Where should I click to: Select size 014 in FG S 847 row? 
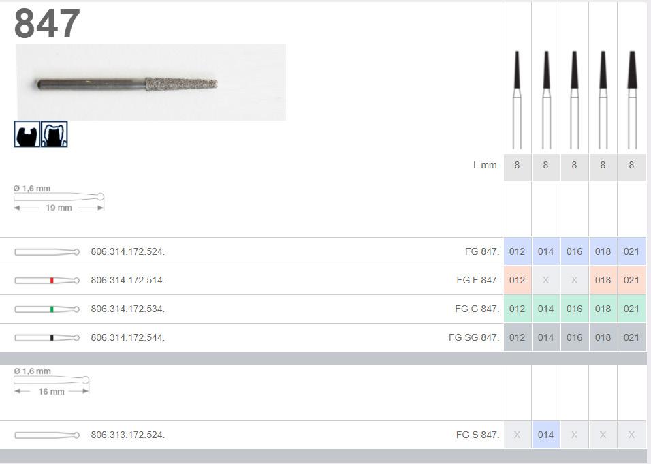(x=545, y=435)
